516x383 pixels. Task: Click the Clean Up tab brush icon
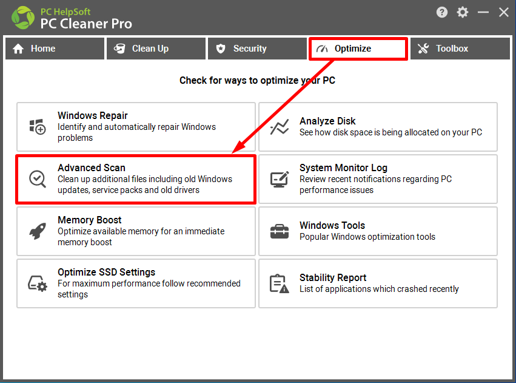(x=119, y=49)
